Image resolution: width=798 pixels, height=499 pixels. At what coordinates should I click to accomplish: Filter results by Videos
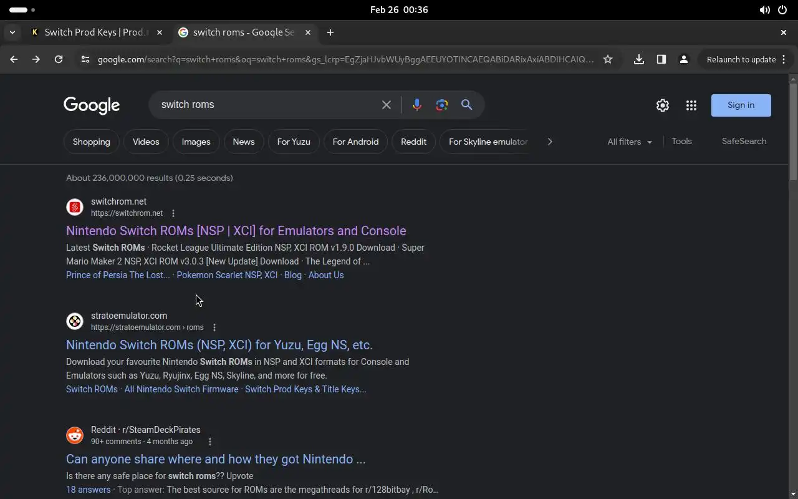(146, 142)
